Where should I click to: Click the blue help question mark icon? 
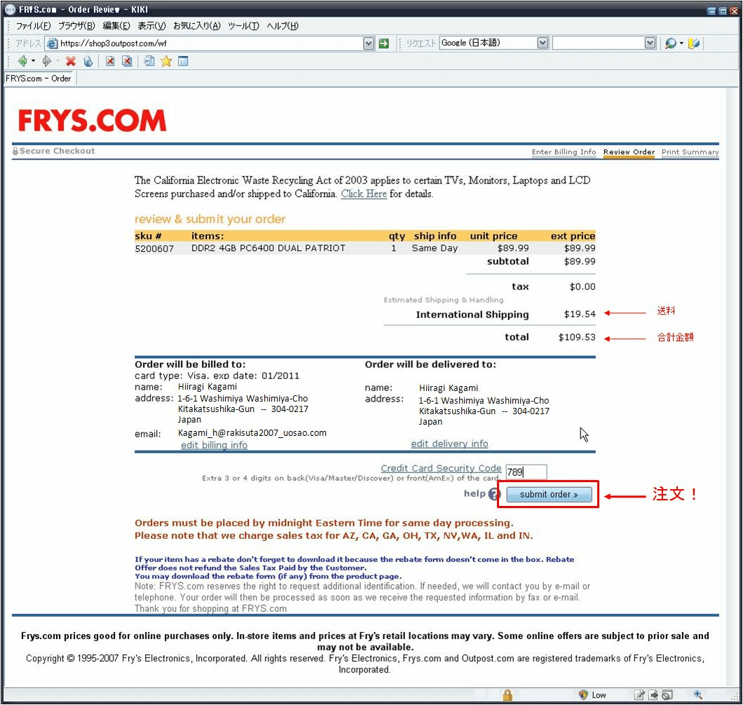[493, 494]
